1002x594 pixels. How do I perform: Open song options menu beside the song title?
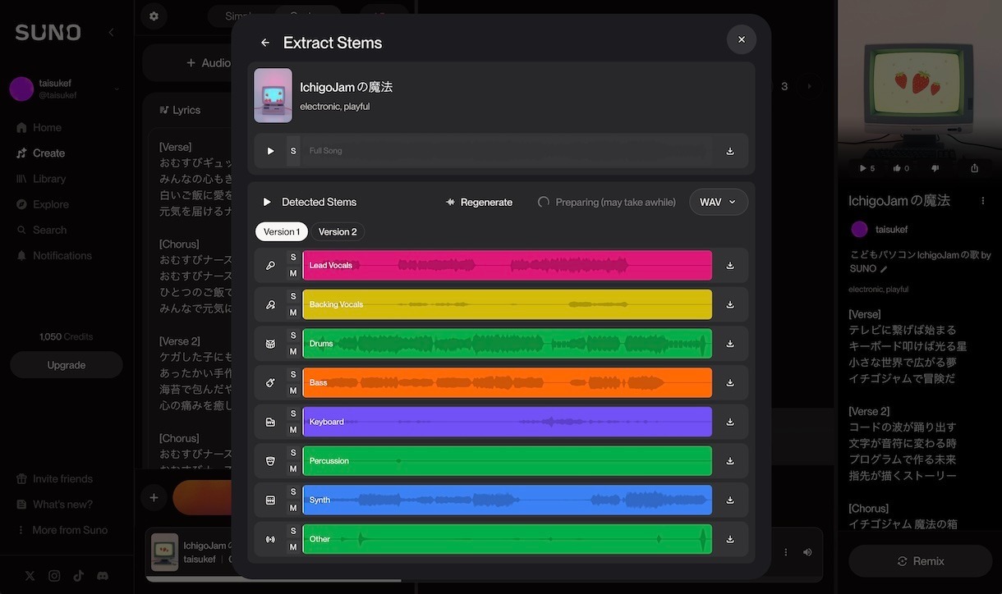coord(983,200)
